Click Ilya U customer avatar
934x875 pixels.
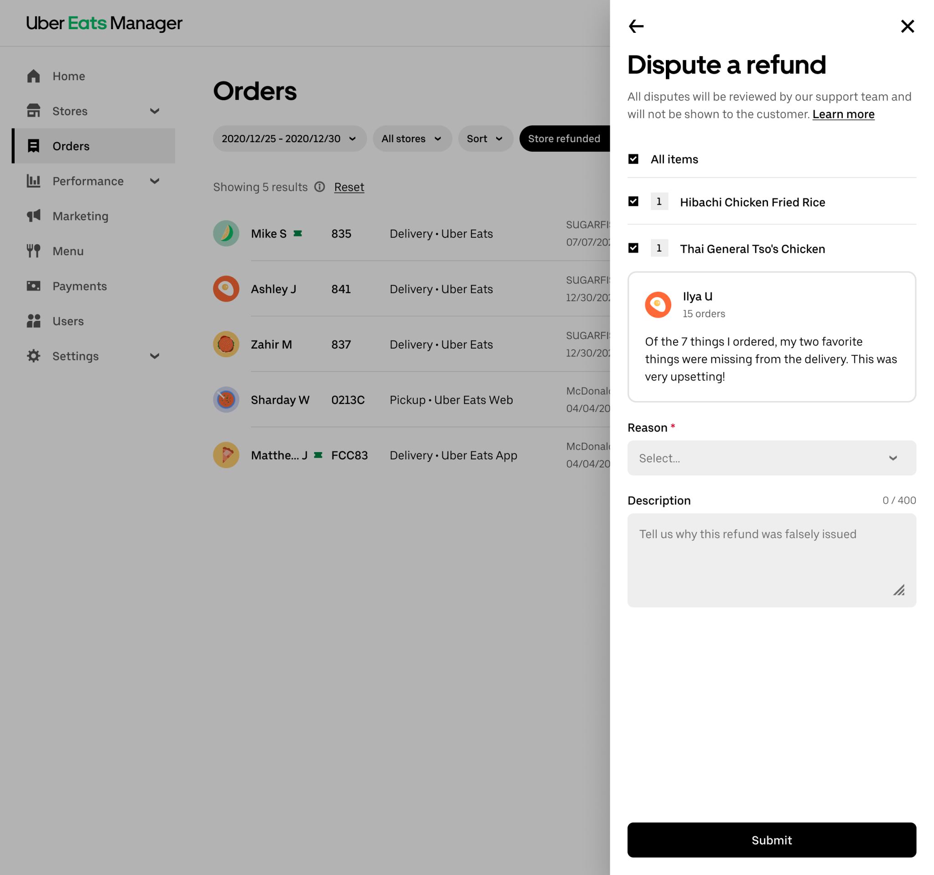pos(658,304)
